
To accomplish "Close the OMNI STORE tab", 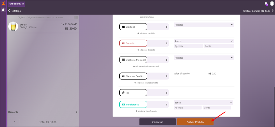I will click(23, 4).
